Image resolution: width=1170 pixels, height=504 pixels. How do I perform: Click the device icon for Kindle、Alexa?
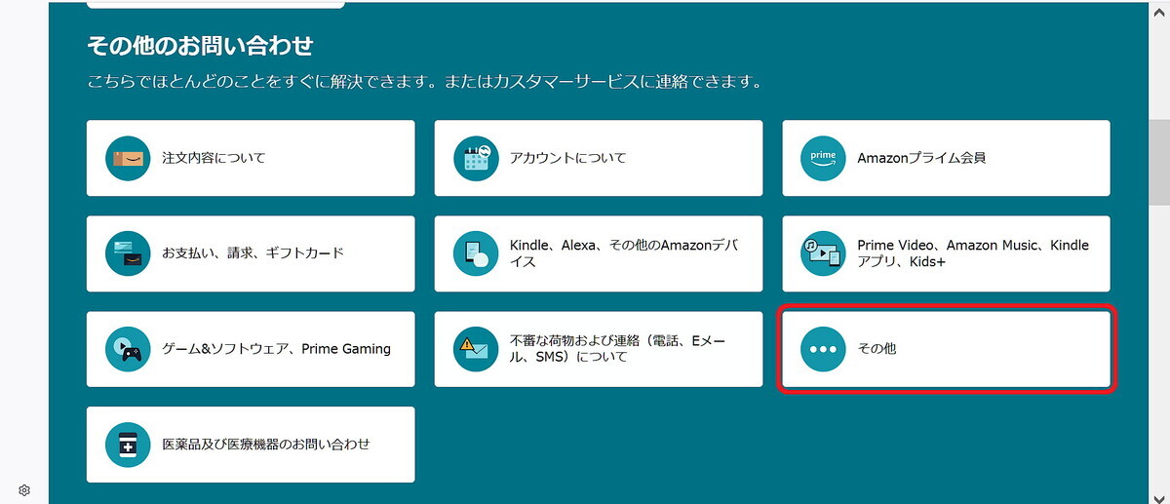coord(476,253)
